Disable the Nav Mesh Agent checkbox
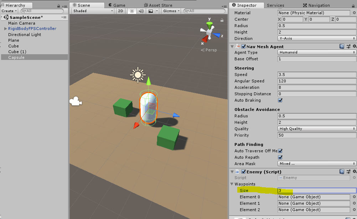 243,46
